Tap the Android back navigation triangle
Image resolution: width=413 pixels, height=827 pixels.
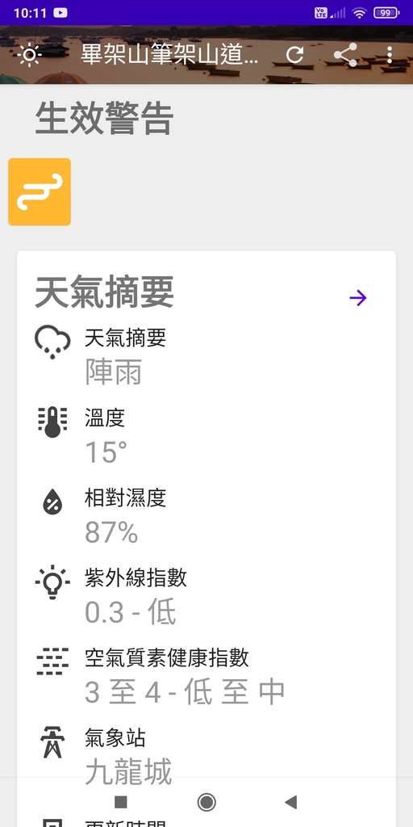tap(290, 802)
